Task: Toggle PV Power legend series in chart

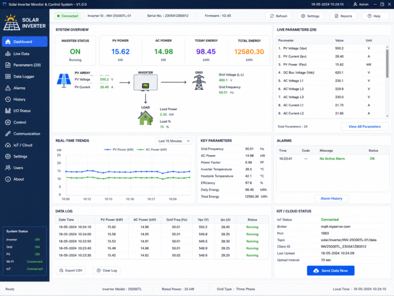Action: [119, 150]
